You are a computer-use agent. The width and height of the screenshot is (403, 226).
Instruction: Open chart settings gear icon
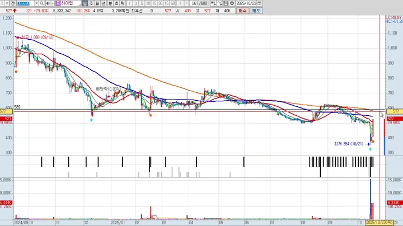point(232,3)
